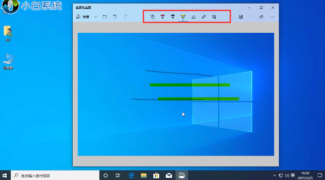Open Task View on the taskbar
Screen dimensions: 325x180
[x=118, y=176]
